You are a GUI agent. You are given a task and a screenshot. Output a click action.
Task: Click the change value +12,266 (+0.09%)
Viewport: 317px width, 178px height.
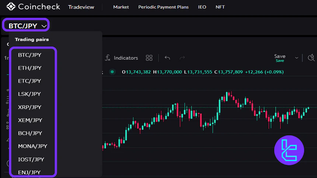[x=264, y=72]
